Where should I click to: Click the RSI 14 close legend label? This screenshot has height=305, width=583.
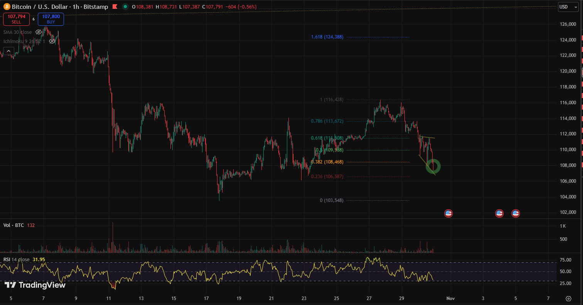click(16, 259)
